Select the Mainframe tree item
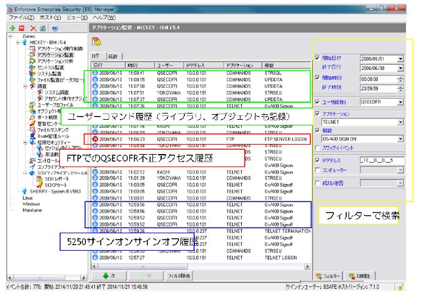 tap(32, 210)
